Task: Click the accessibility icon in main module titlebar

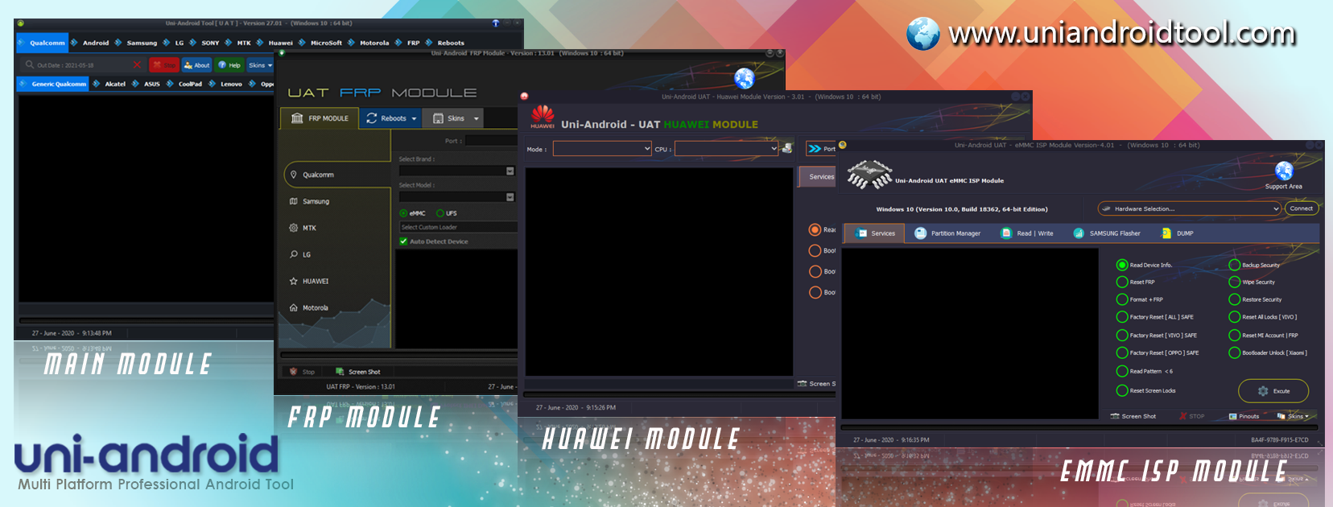Action: click(x=496, y=23)
